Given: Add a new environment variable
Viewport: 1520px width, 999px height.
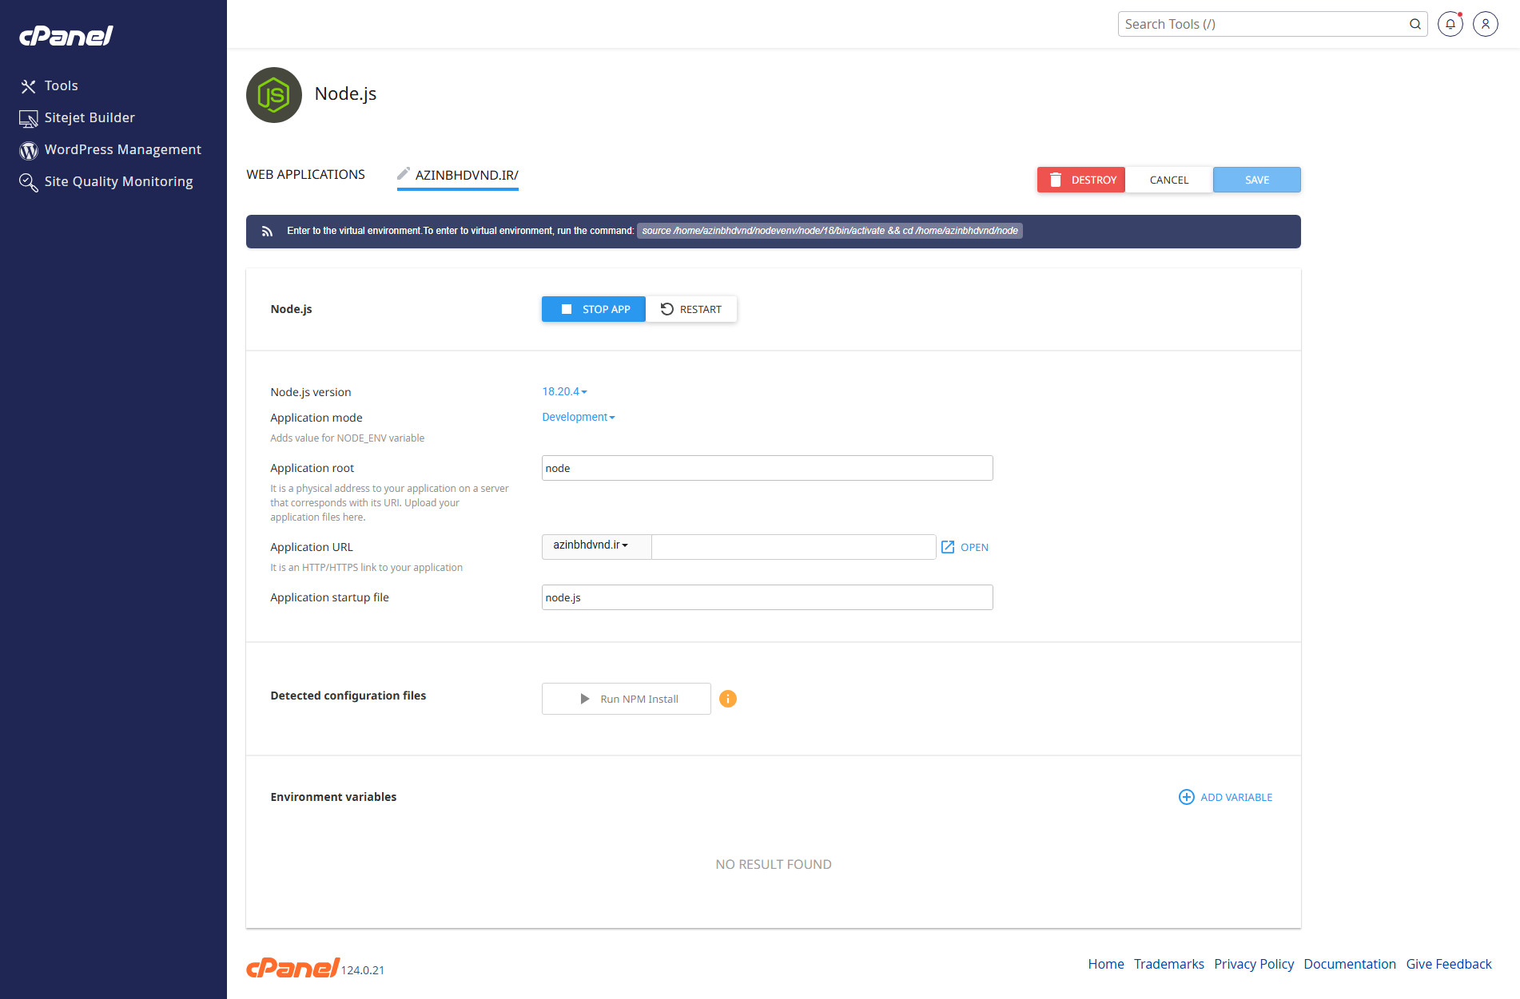Looking at the screenshot, I should (x=1226, y=797).
